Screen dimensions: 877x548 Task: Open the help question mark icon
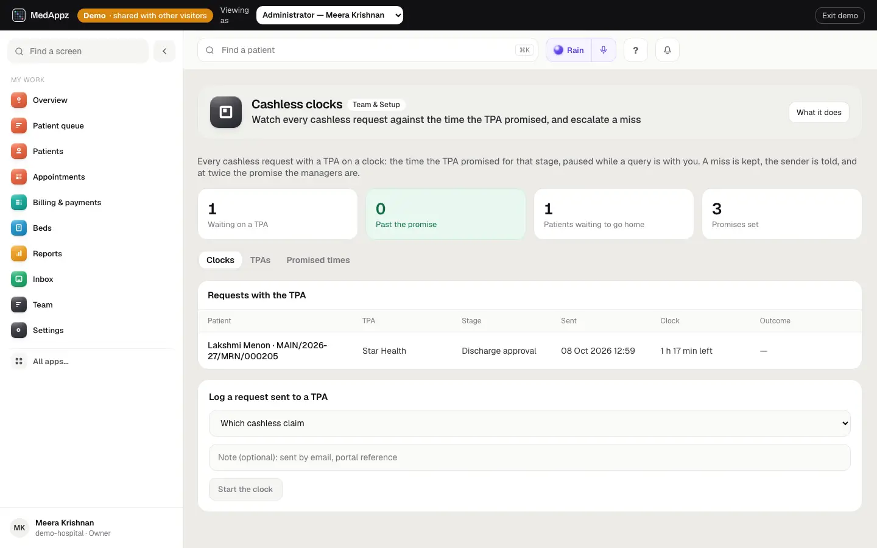point(635,50)
